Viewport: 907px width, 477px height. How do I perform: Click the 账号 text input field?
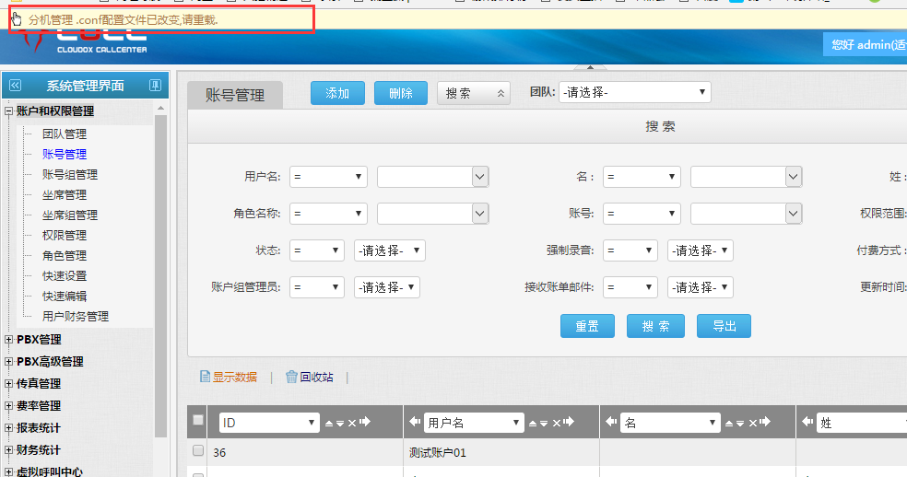(737, 214)
